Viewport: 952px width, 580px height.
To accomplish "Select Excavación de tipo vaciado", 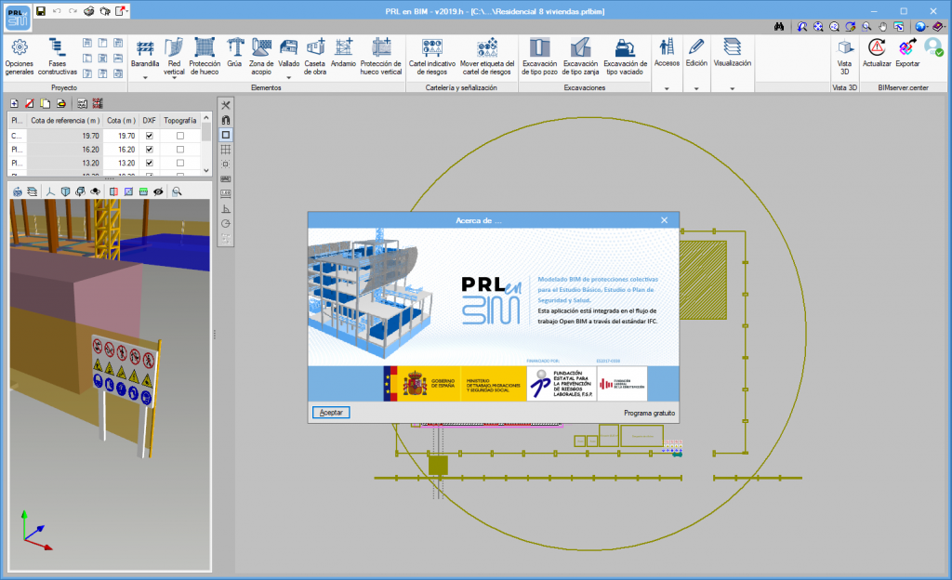I will [x=625, y=57].
